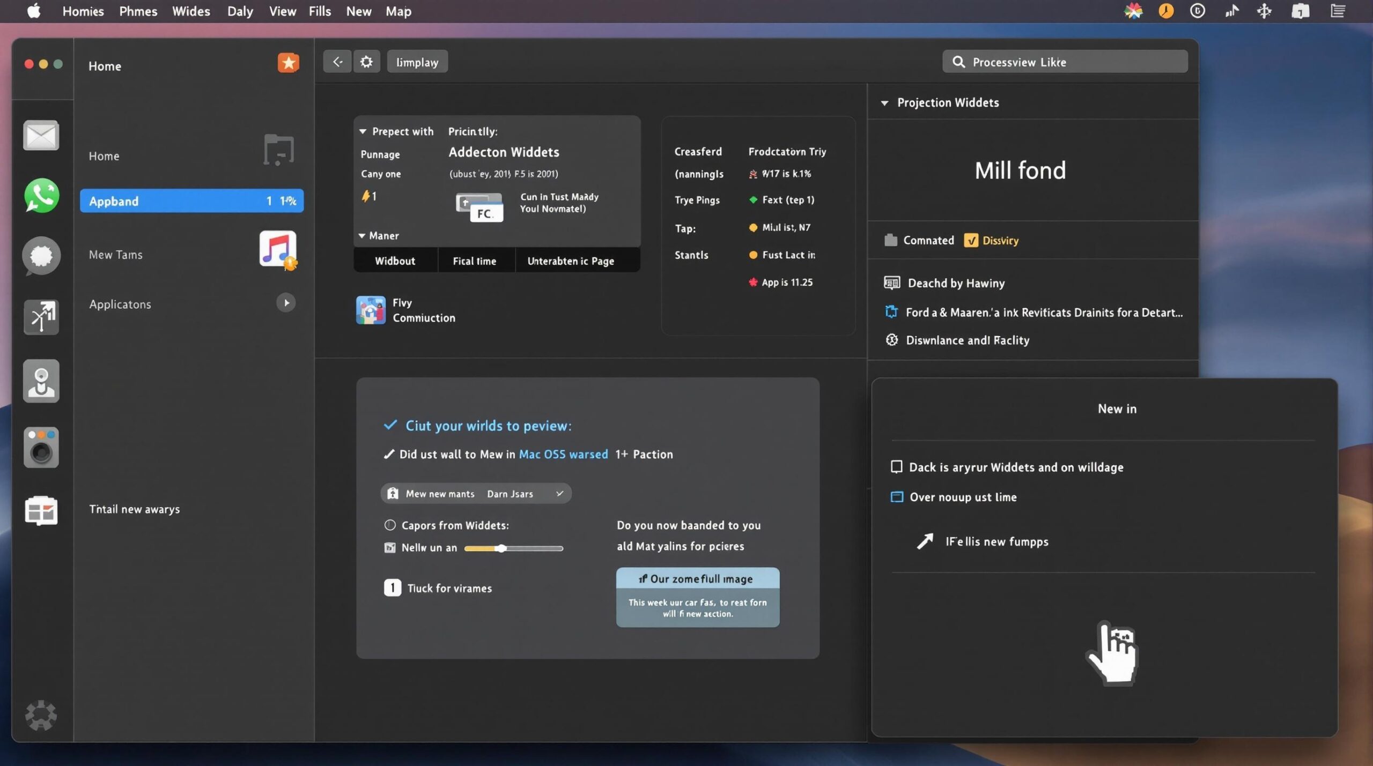The image size is (1373, 766).
Task: Open the news layout sidebar icon
Action: (41, 510)
